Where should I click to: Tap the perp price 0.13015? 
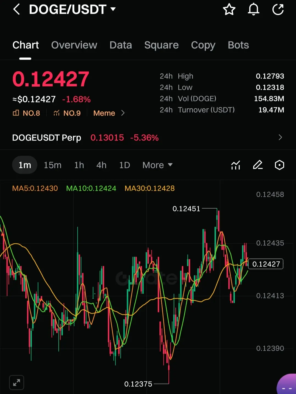pyautogui.click(x=107, y=137)
